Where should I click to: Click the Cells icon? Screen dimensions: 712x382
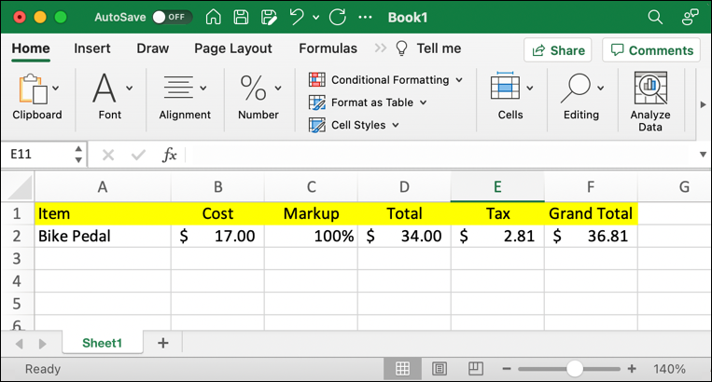[x=505, y=86]
